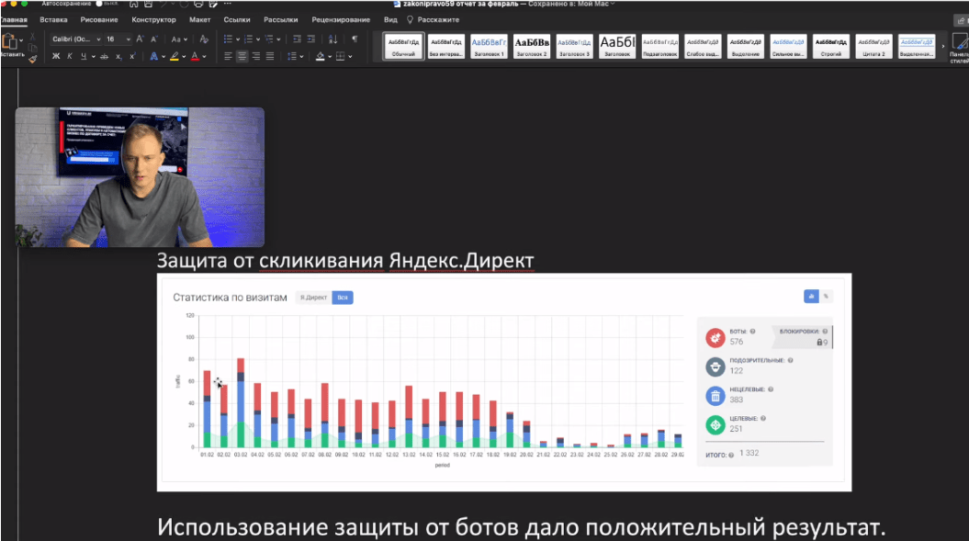Image resolution: width=969 pixels, height=541 pixels.
Task: Open the Ссылки tab
Action: coord(237,20)
